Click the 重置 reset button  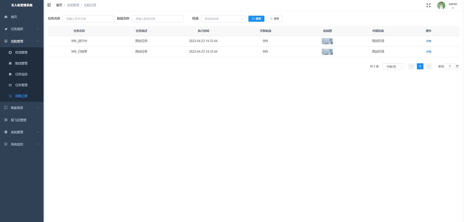274,19
